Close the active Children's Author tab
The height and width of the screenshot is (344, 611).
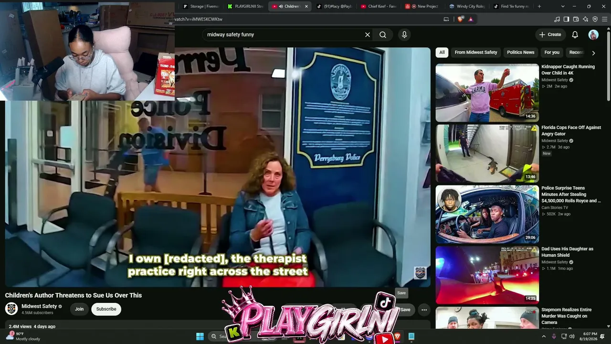(306, 6)
